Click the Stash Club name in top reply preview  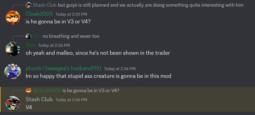[45, 5]
